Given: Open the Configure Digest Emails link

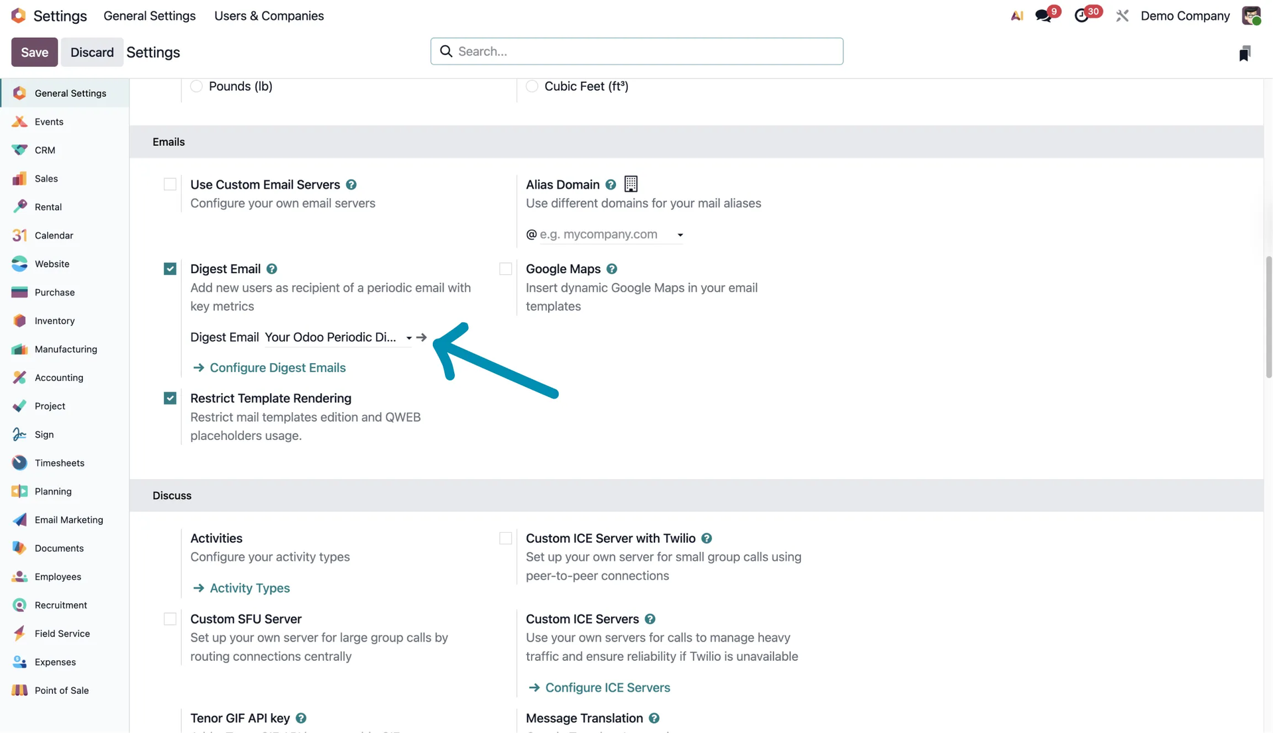Looking at the screenshot, I should pyautogui.click(x=277, y=367).
